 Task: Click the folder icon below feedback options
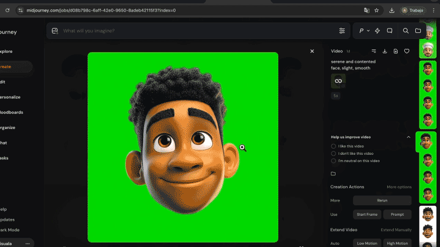[333, 174]
